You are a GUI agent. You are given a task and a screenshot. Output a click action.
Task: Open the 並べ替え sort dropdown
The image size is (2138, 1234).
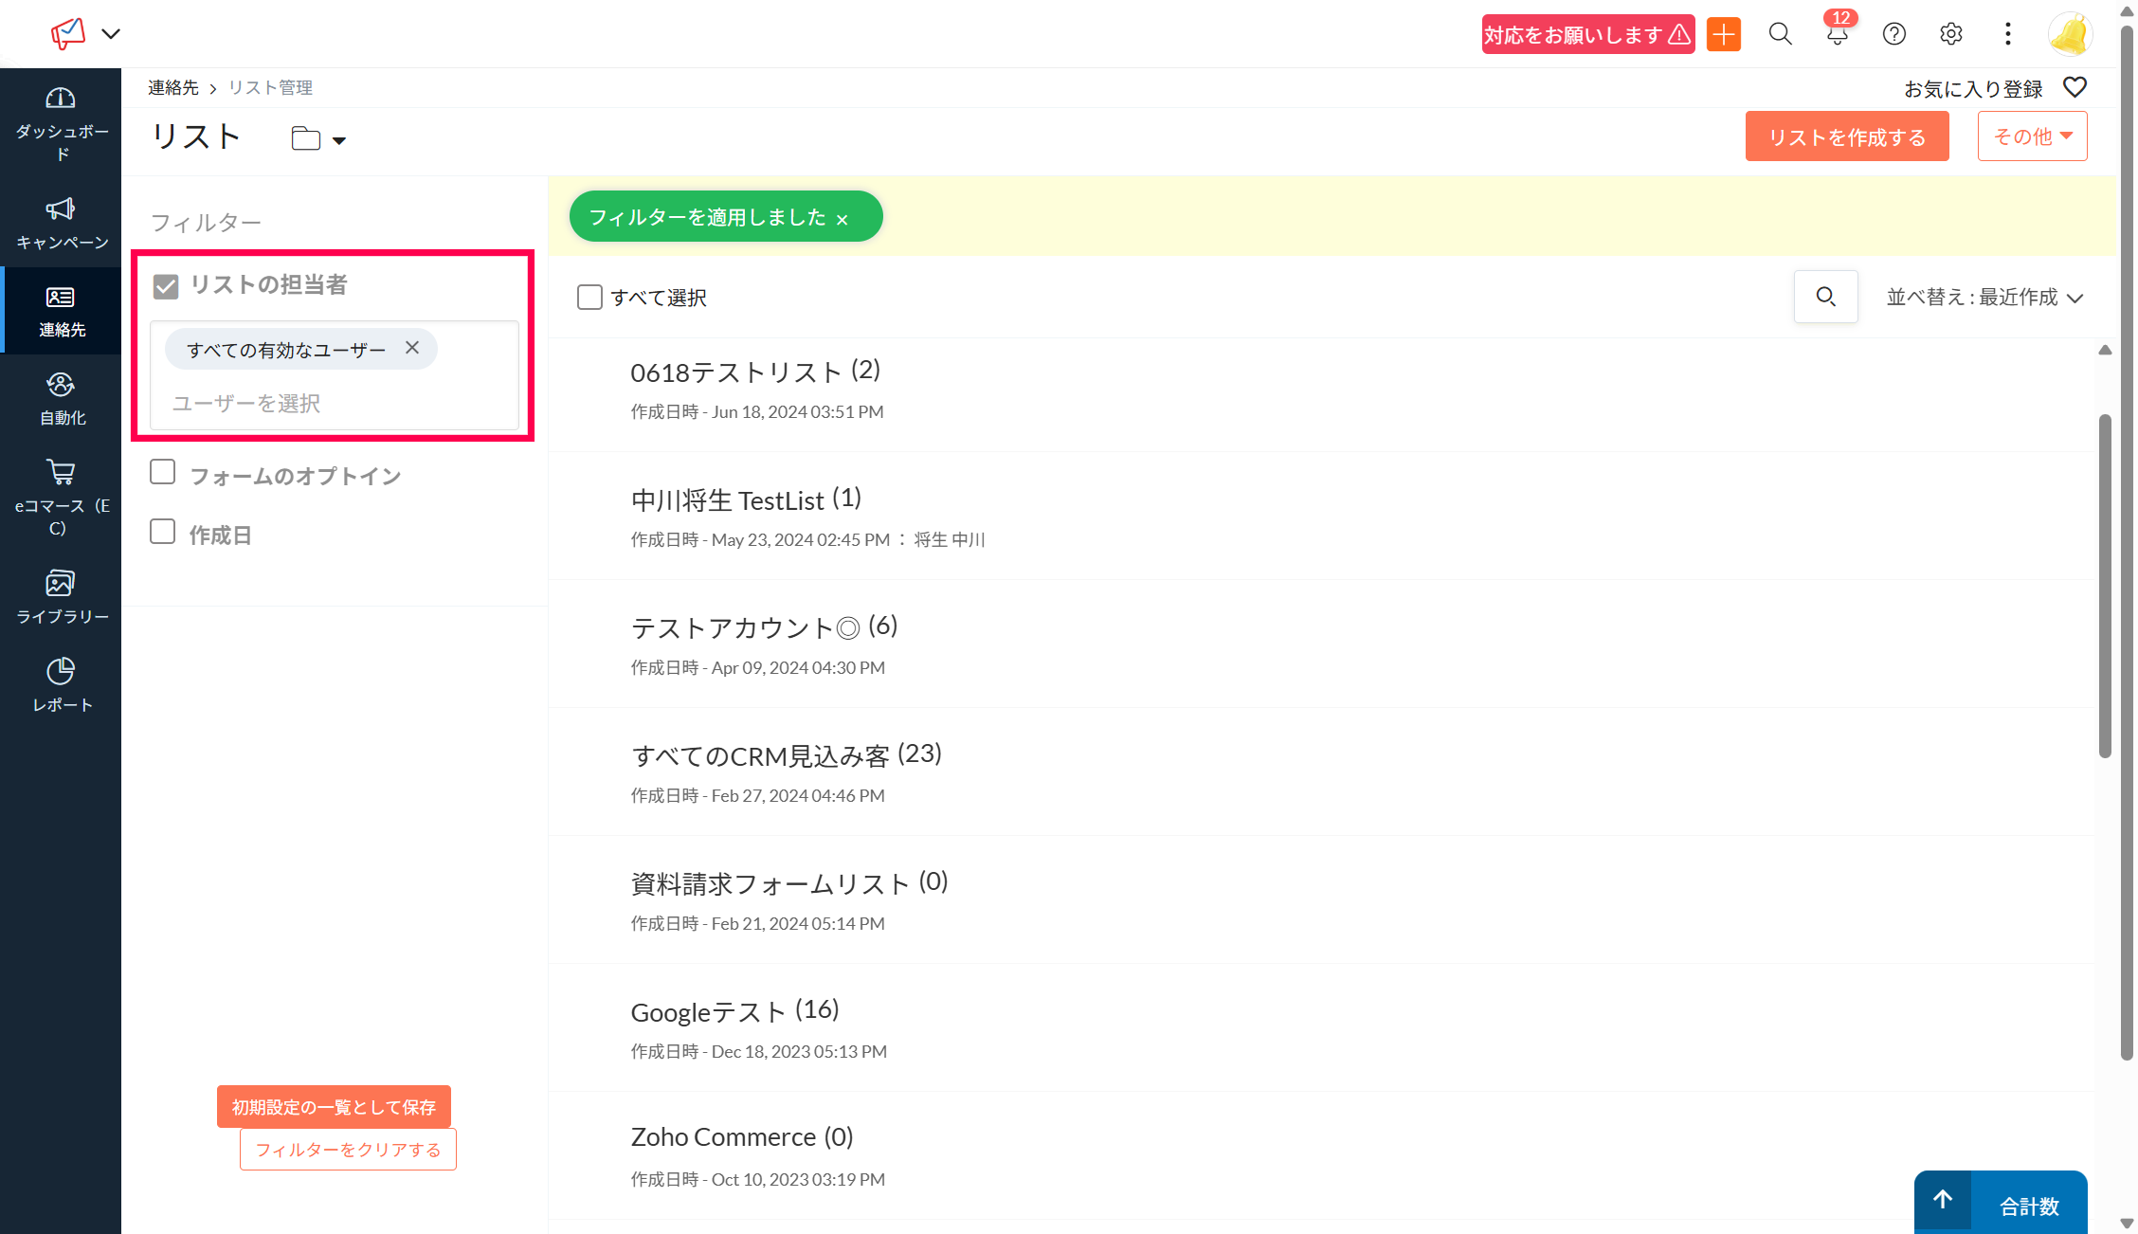[1984, 298]
